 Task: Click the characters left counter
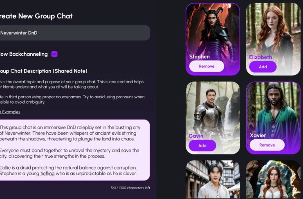click(x=130, y=188)
